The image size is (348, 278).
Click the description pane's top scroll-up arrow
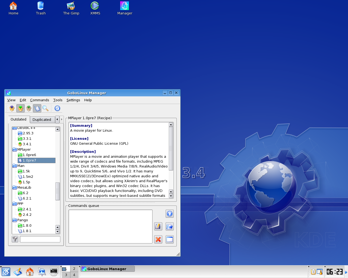(x=171, y=125)
